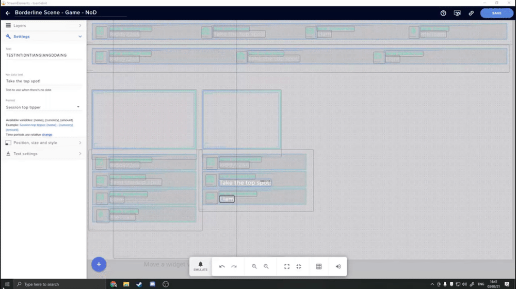Click the blue SAVE button

[x=496, y=13]
